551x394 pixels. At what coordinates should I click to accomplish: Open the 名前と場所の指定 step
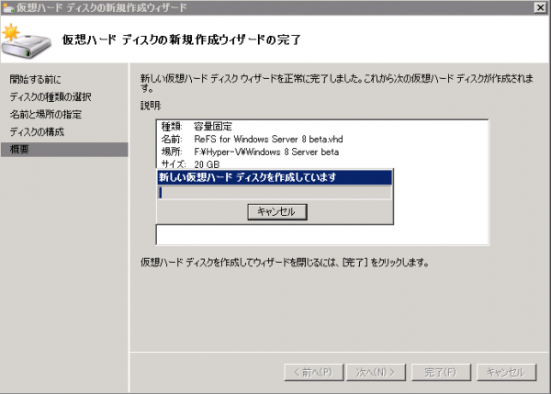[x=46, y=115]
